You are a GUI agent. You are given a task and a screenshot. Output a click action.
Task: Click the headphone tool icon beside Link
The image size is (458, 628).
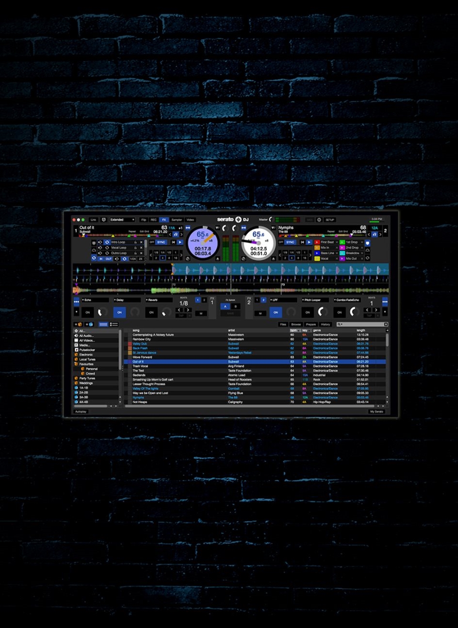click(x=104, y=220)
